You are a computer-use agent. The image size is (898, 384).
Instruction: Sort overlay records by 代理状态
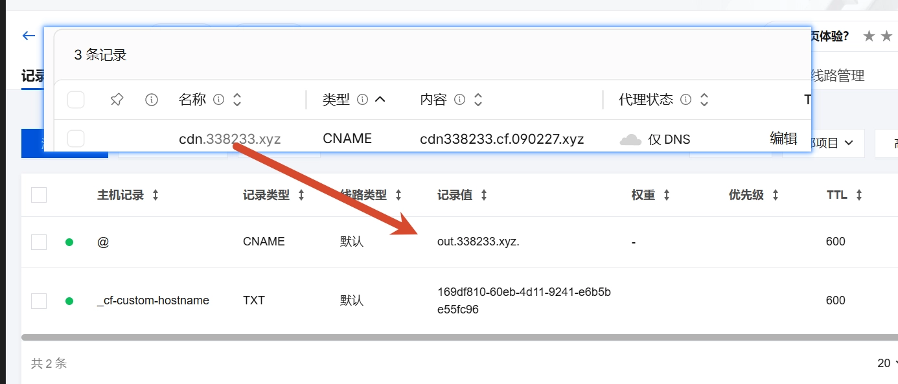click(704, 100)
